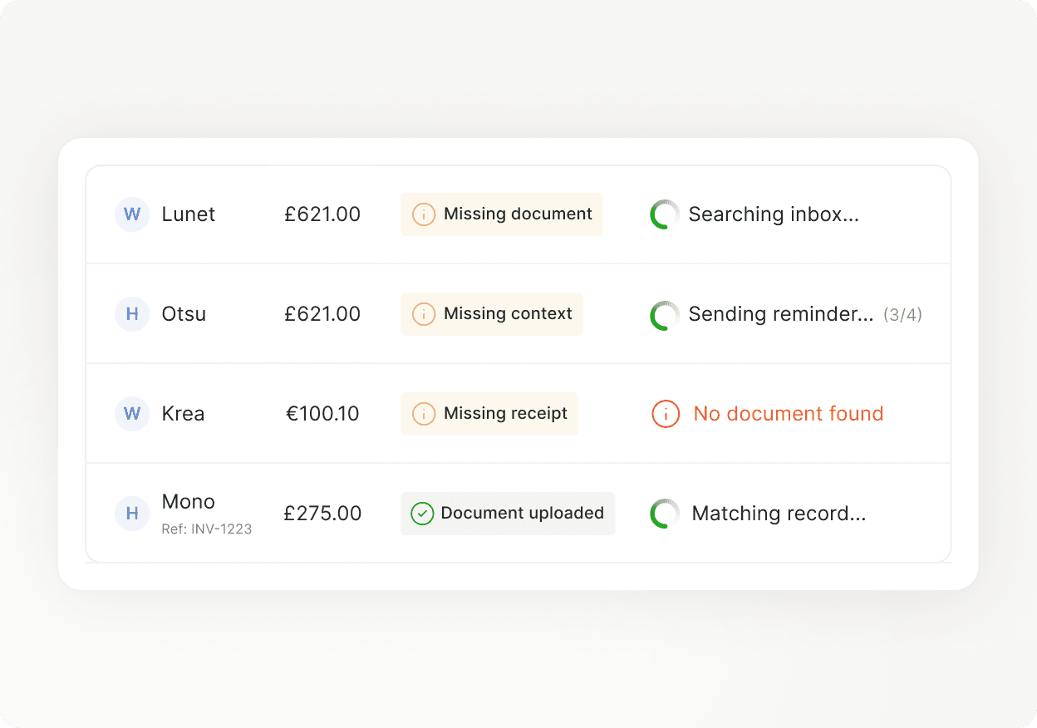This screenshot has height=728, width=1037.
Task: Click the Matching record progress spinner
Action: [664, 514]
